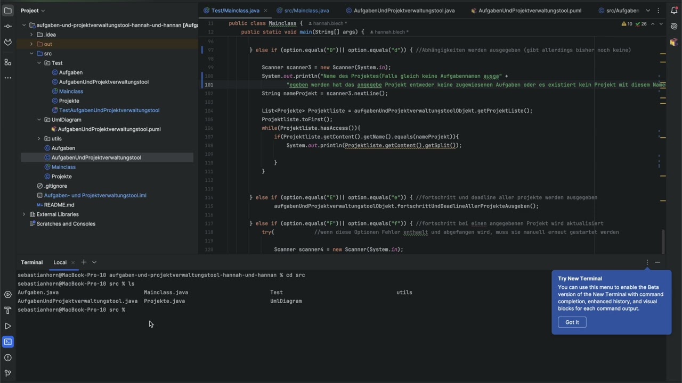Go to next highlighted error arrow
The width and height of the screenshot is (682, 383).
[661, 24]
